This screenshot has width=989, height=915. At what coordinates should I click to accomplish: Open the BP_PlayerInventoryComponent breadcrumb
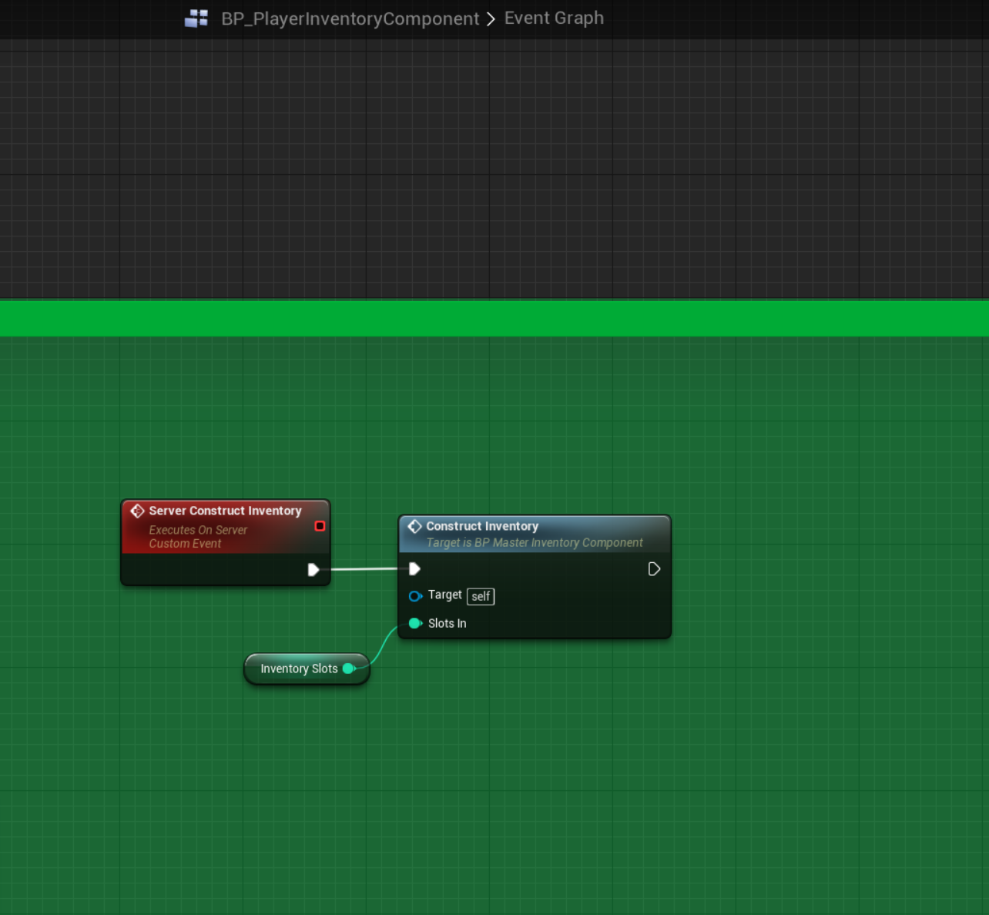pos(350,18)
